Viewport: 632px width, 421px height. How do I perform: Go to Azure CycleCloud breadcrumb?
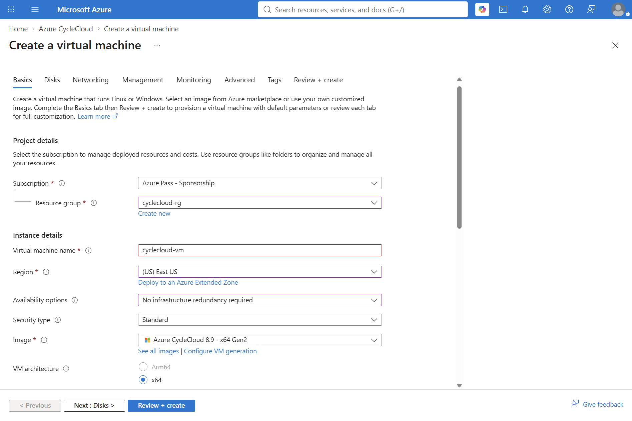(66, 29)
